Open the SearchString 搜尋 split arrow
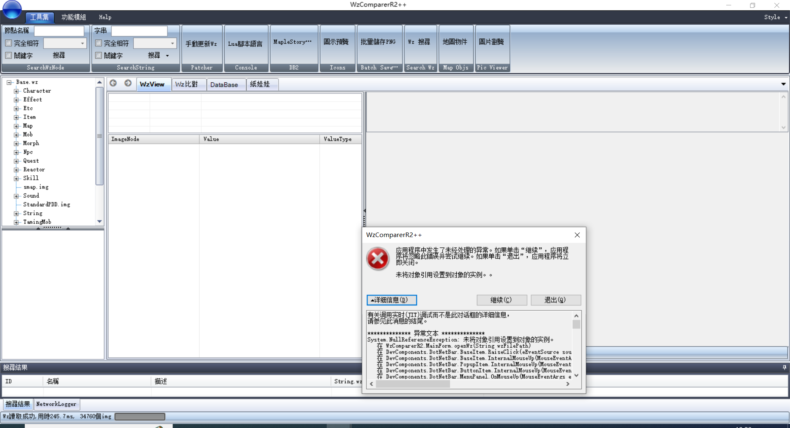Viewport: 790px width, 428px height. pyautogui.click(x=167, y=56)
